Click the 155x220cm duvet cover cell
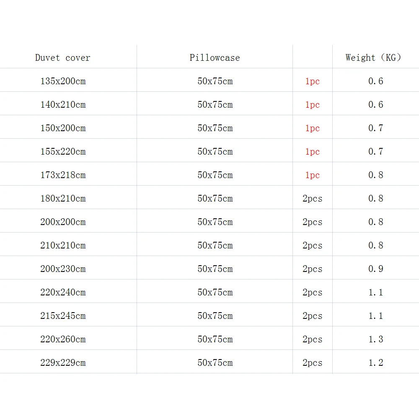This screenshot has height=419, width=419. coord(63,152)
